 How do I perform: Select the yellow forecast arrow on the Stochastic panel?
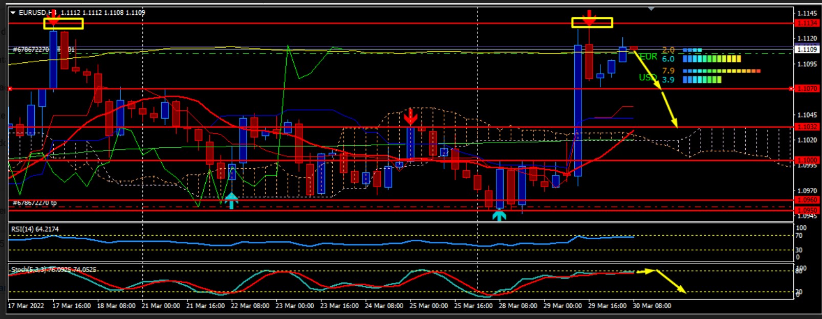[x=670, y=281]
